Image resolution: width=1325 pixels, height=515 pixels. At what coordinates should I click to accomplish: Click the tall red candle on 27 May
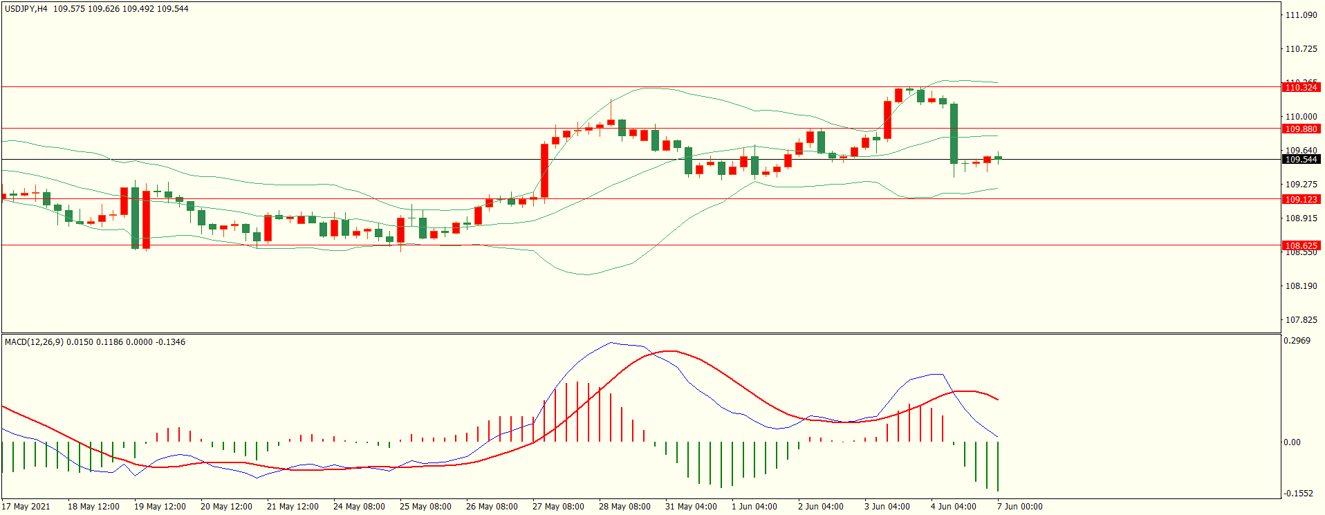coord(545,171)
